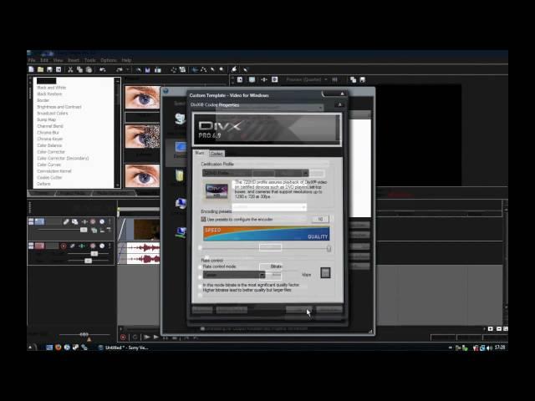Select 'Chroma Blur' in effects list
The height and width of the screenshot is (401, 535).
tap(48, 132)
